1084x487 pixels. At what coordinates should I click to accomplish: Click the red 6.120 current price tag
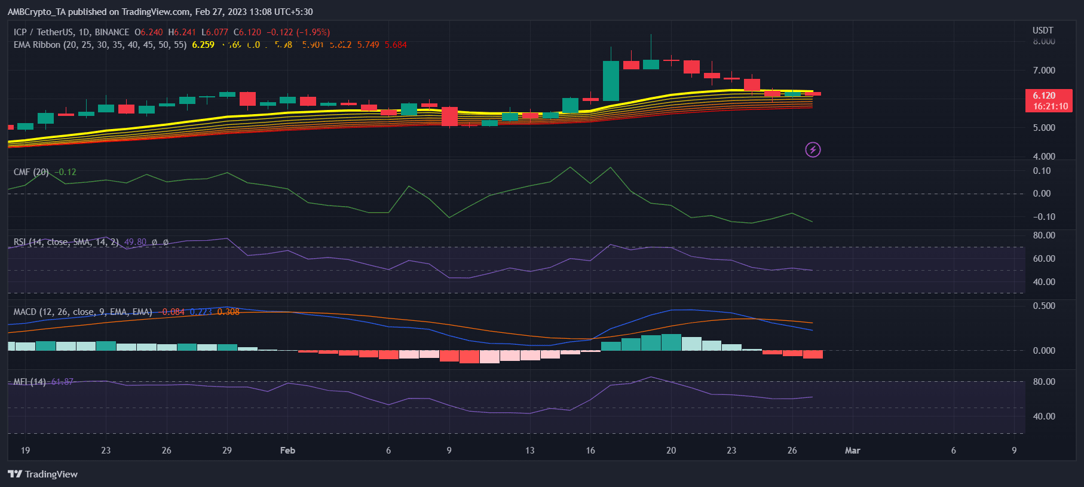[x=1049, y=100]
